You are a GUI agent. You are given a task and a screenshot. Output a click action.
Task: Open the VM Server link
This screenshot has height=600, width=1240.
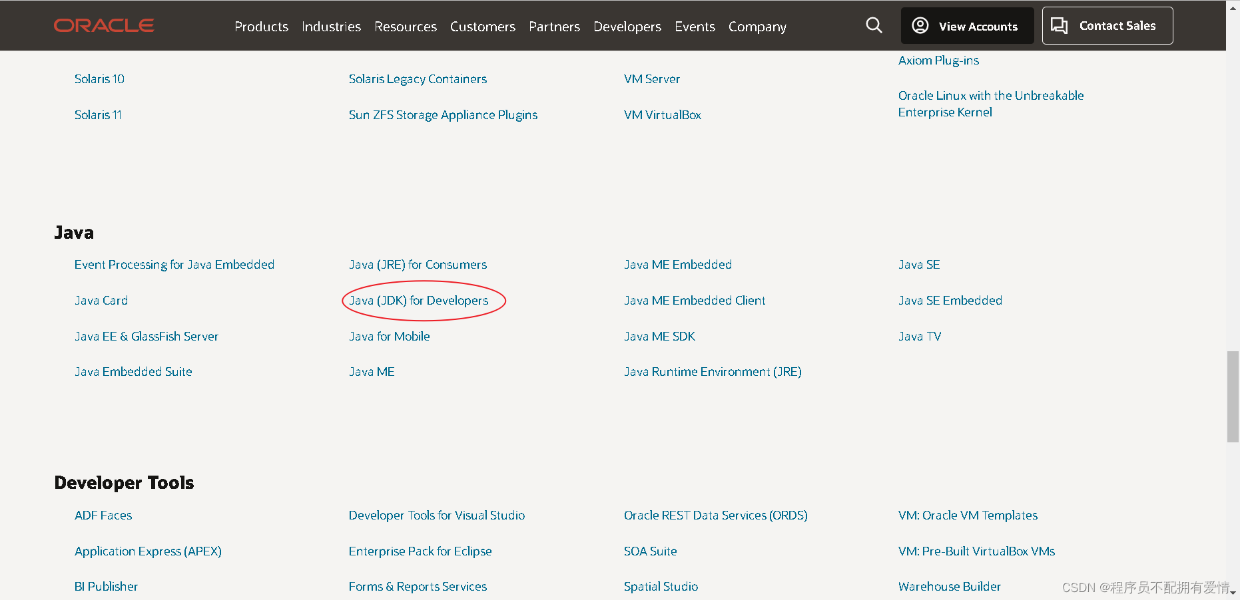(x=651, y=79)
